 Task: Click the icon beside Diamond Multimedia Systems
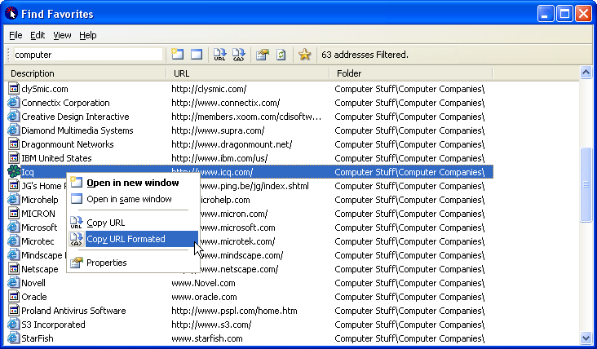pos(14,130)
